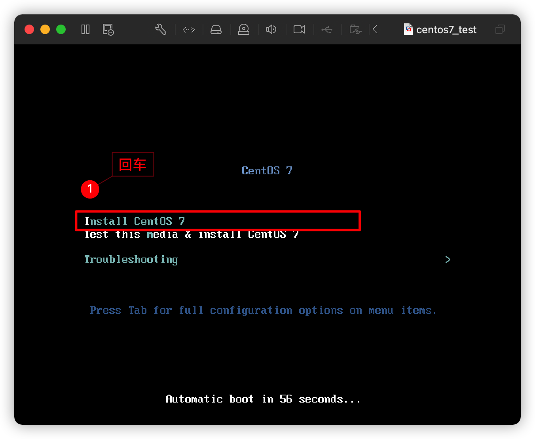The image size is (535, 439).
Task: Select the Troubleshooting menu entry
Action: pyautogui.click(x=131, y=260)
